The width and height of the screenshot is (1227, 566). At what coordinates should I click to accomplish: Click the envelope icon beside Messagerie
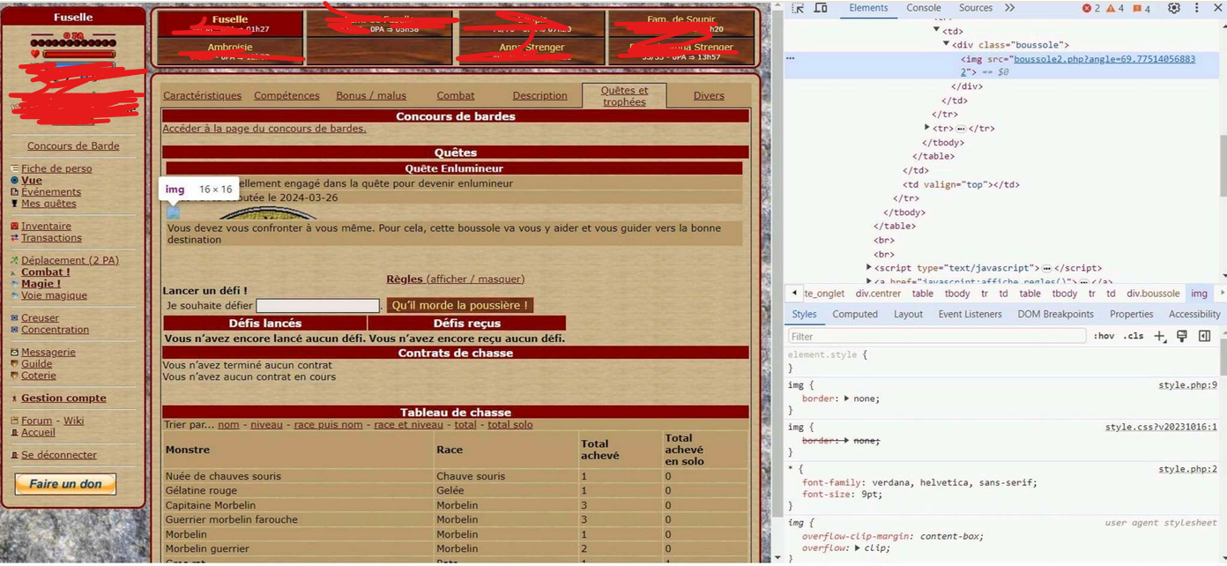(14, 353)
